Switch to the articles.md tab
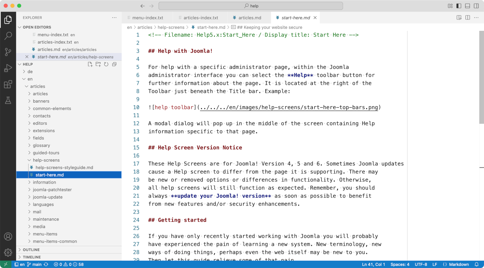484x268 pixels. [249, 18]
